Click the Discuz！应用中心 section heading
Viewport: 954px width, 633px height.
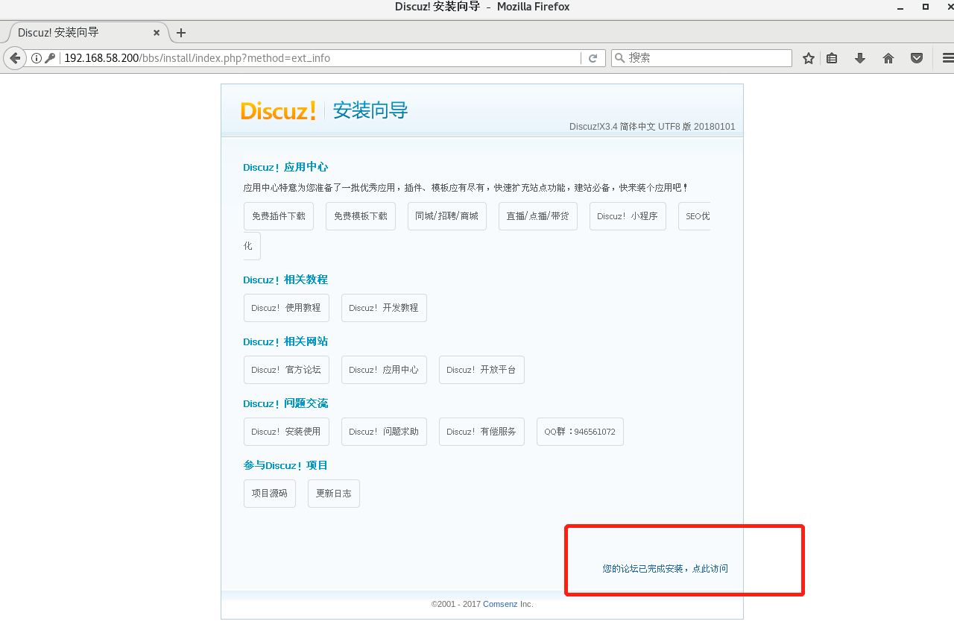coord(285,167)
